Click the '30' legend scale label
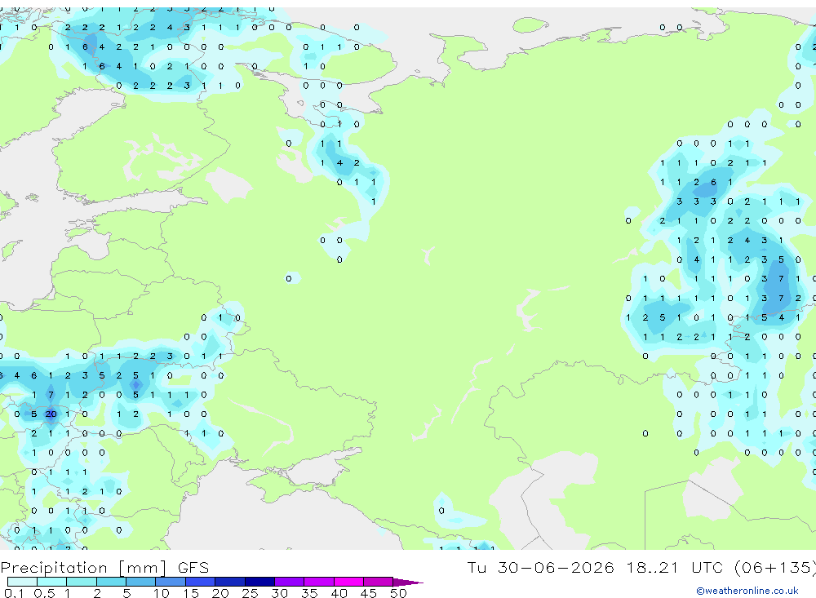Image resolution: width=816 pixels, height=598 pixels. (279, 593)
